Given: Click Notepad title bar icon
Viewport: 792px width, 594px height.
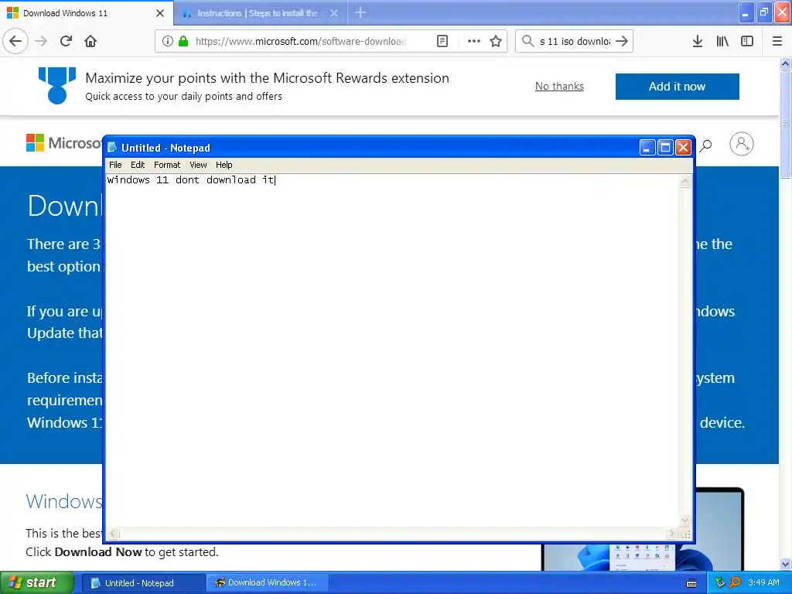Looking at the screenshot, I should click(x=113, y=148).
